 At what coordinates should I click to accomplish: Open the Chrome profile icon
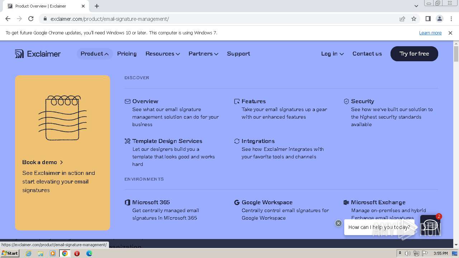(439, 19)
